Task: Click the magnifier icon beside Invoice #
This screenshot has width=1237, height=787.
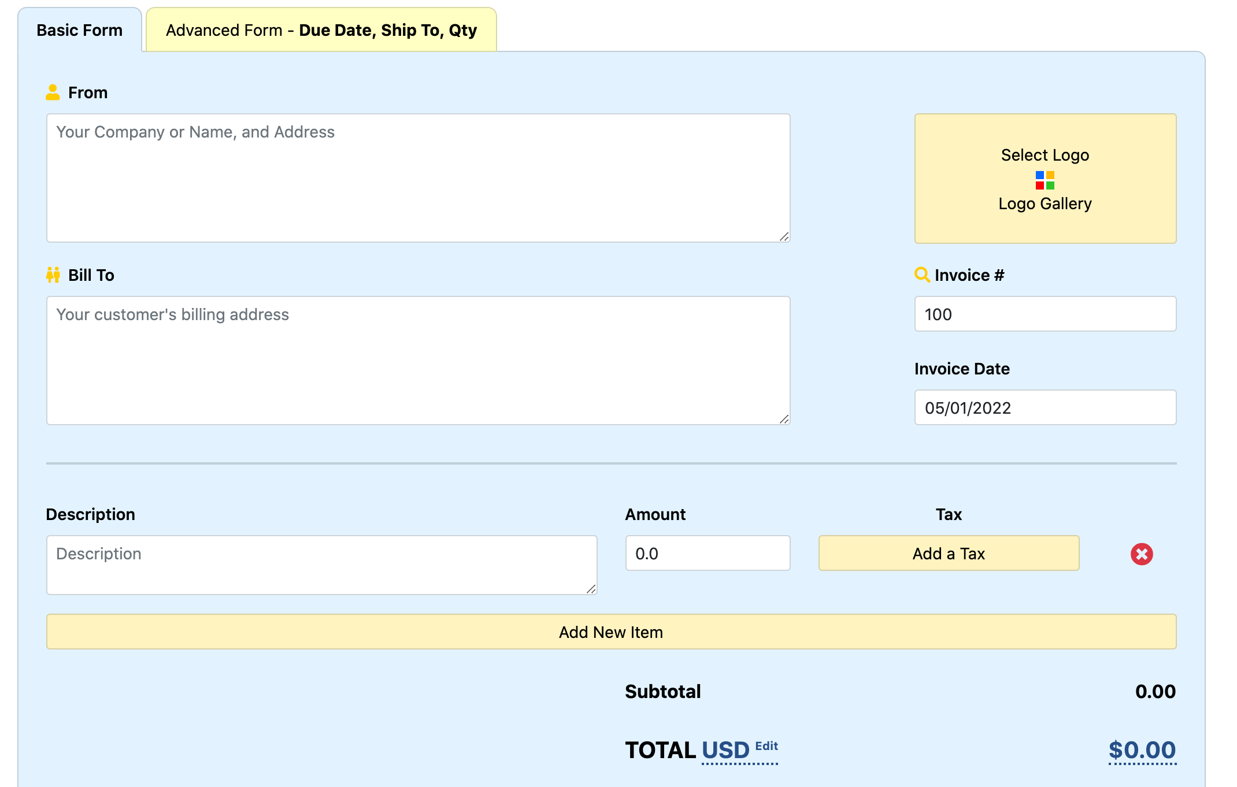Action: point(921,274)
